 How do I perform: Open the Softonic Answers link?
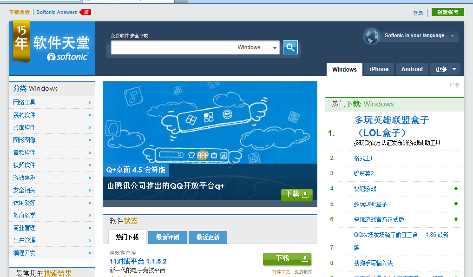tap(57, 12)
